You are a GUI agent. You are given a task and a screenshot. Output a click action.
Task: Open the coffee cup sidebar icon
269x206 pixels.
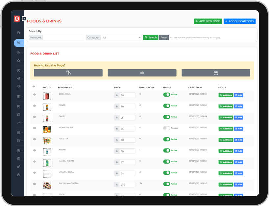point(19,33)
